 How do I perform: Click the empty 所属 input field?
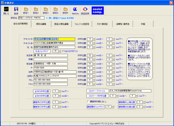pyautogui.click(x=51, y=59)
